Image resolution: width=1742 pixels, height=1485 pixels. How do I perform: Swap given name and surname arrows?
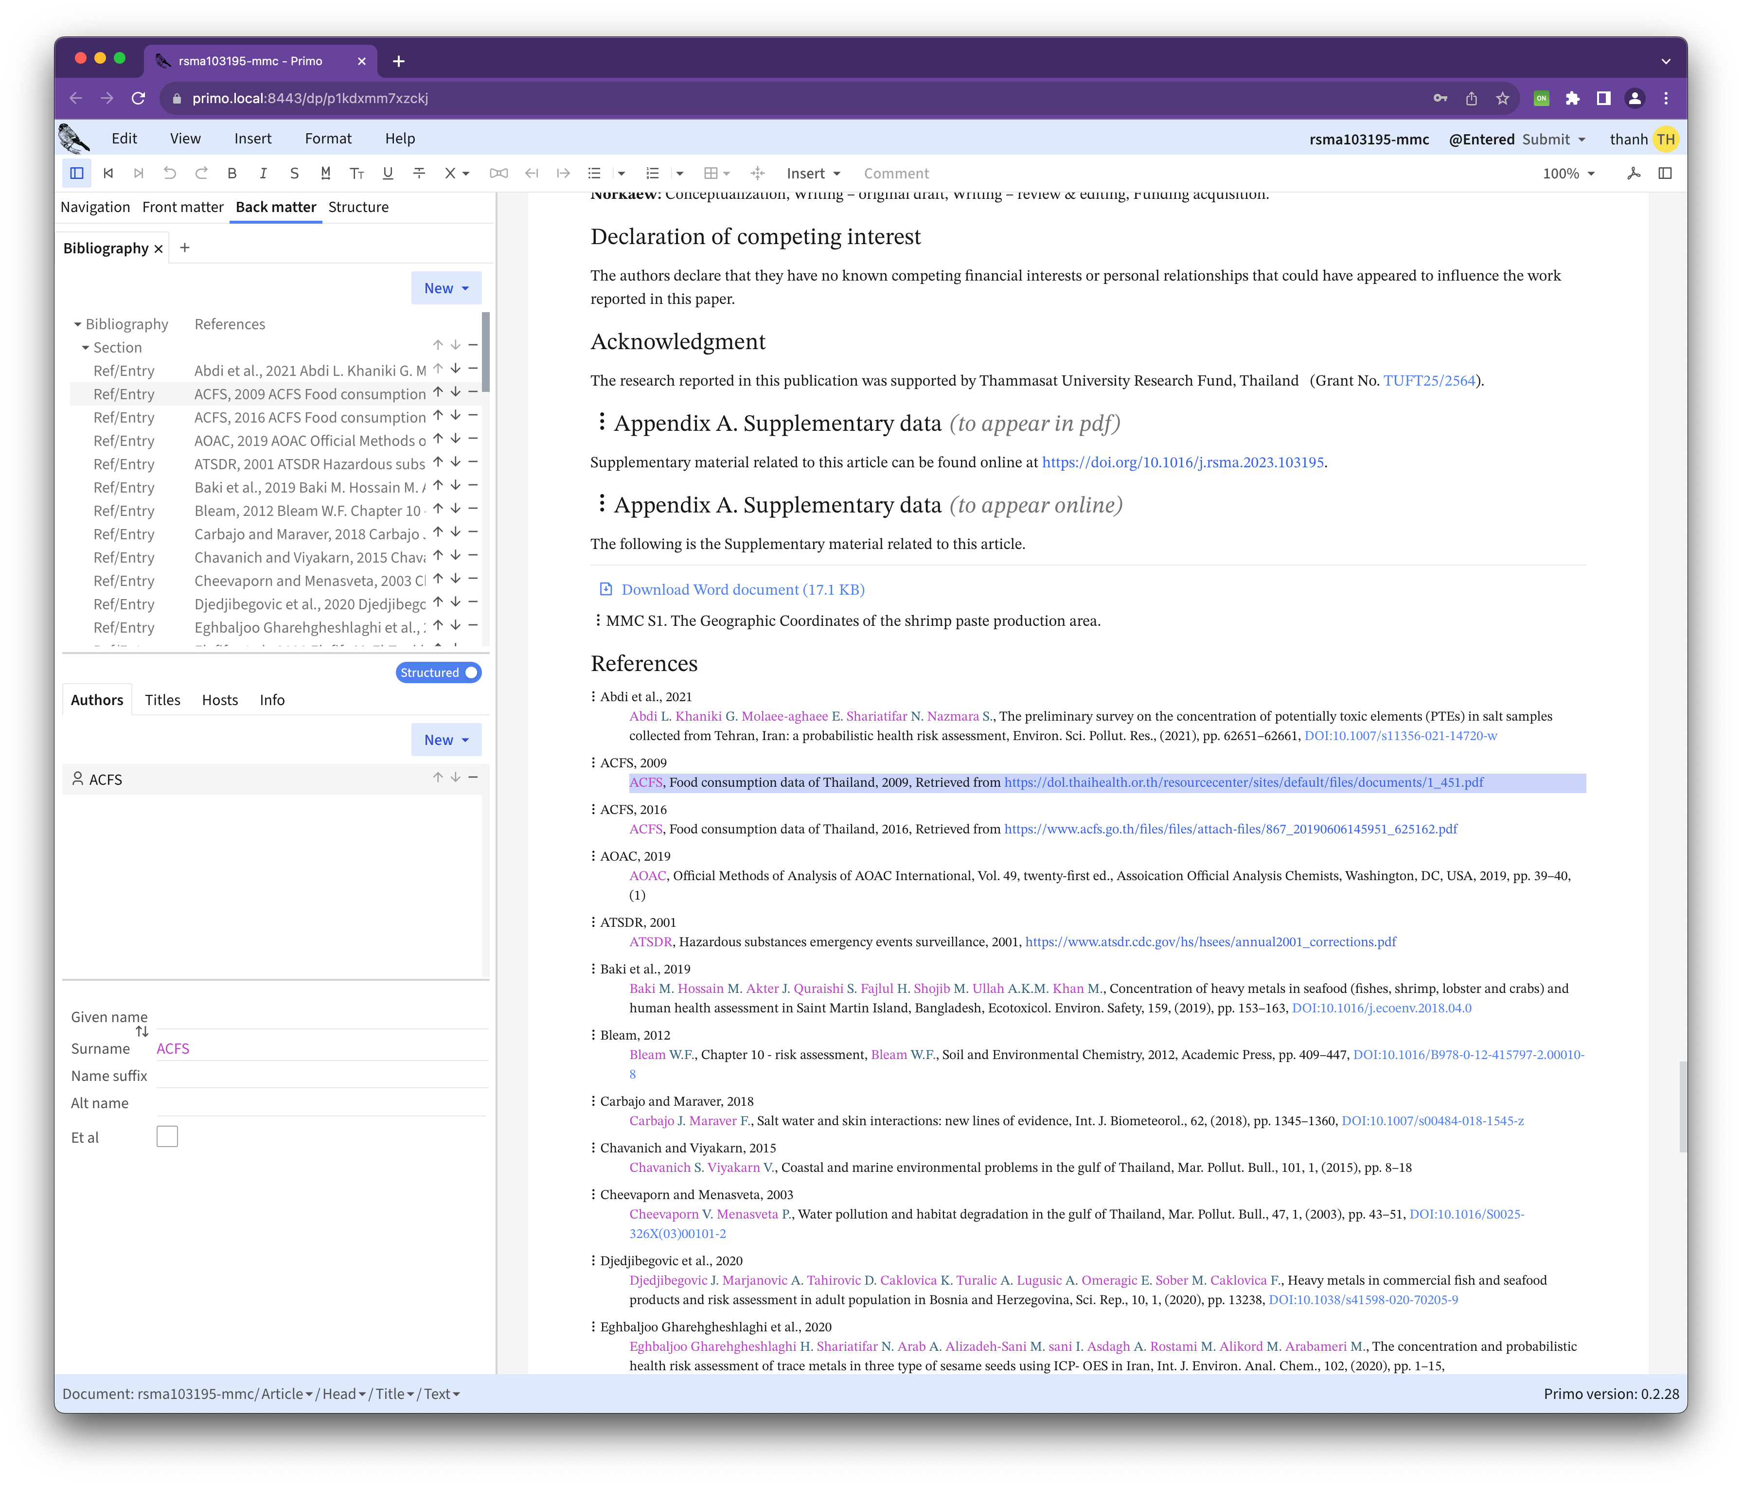[142, 1032]
